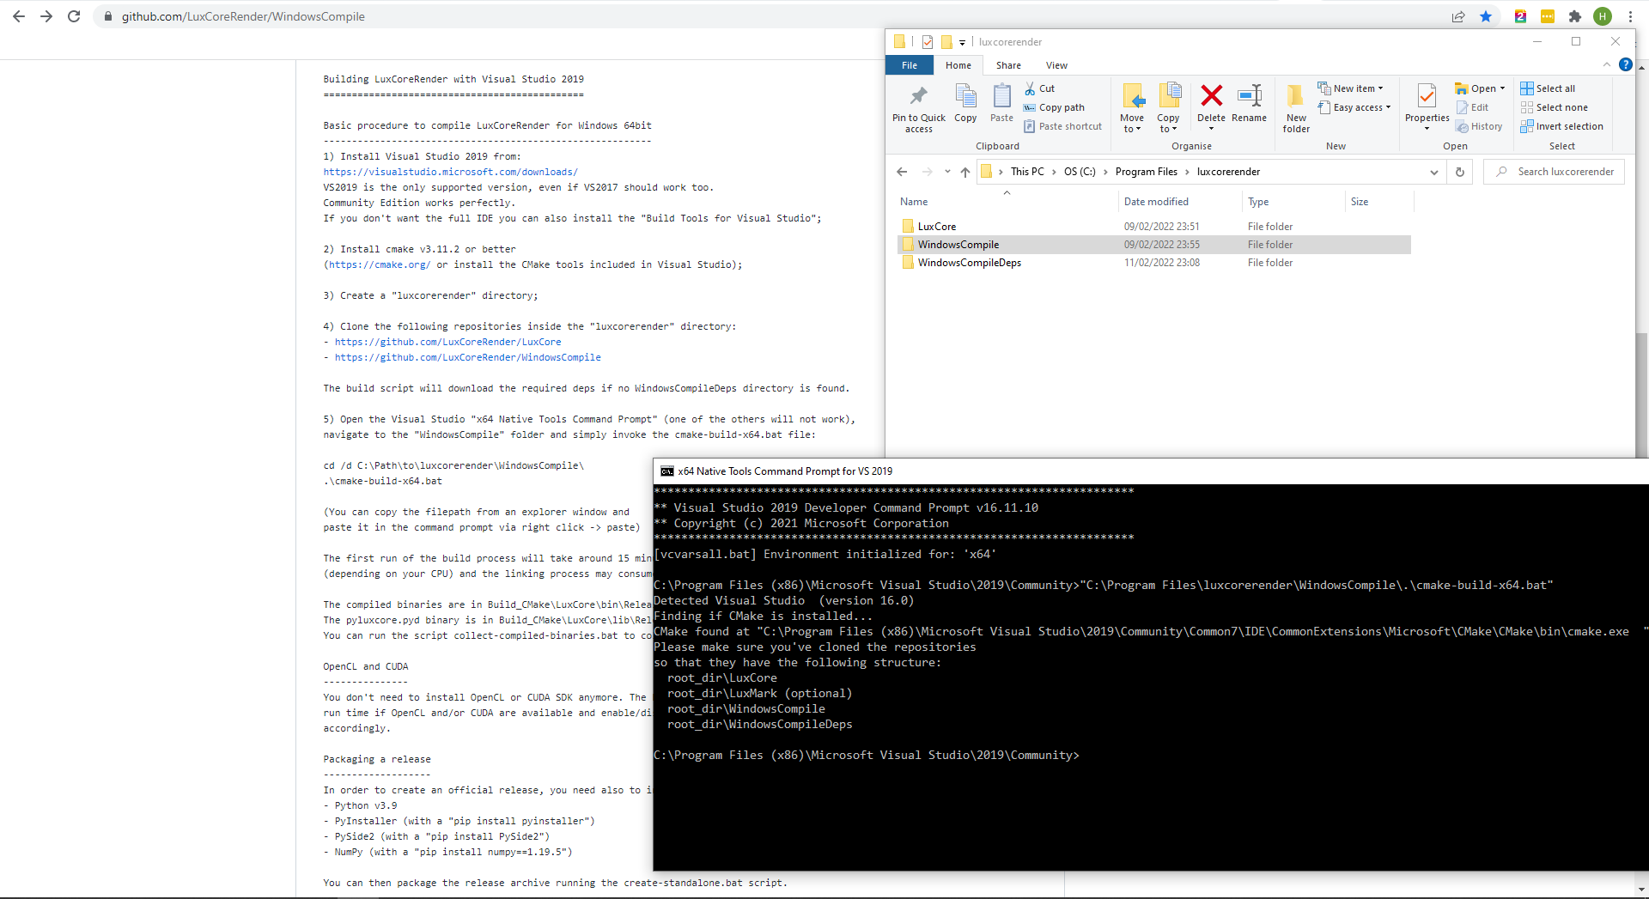This screenshot has width=1649, height=899.
Task: Open the Visual Studio downloads link
Action: (450, 172)
